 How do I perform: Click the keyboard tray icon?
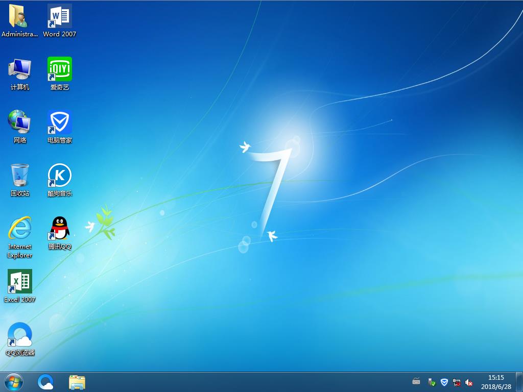416,381
